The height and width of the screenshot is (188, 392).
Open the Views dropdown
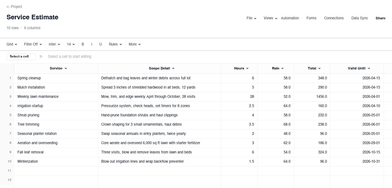[271, 18]
